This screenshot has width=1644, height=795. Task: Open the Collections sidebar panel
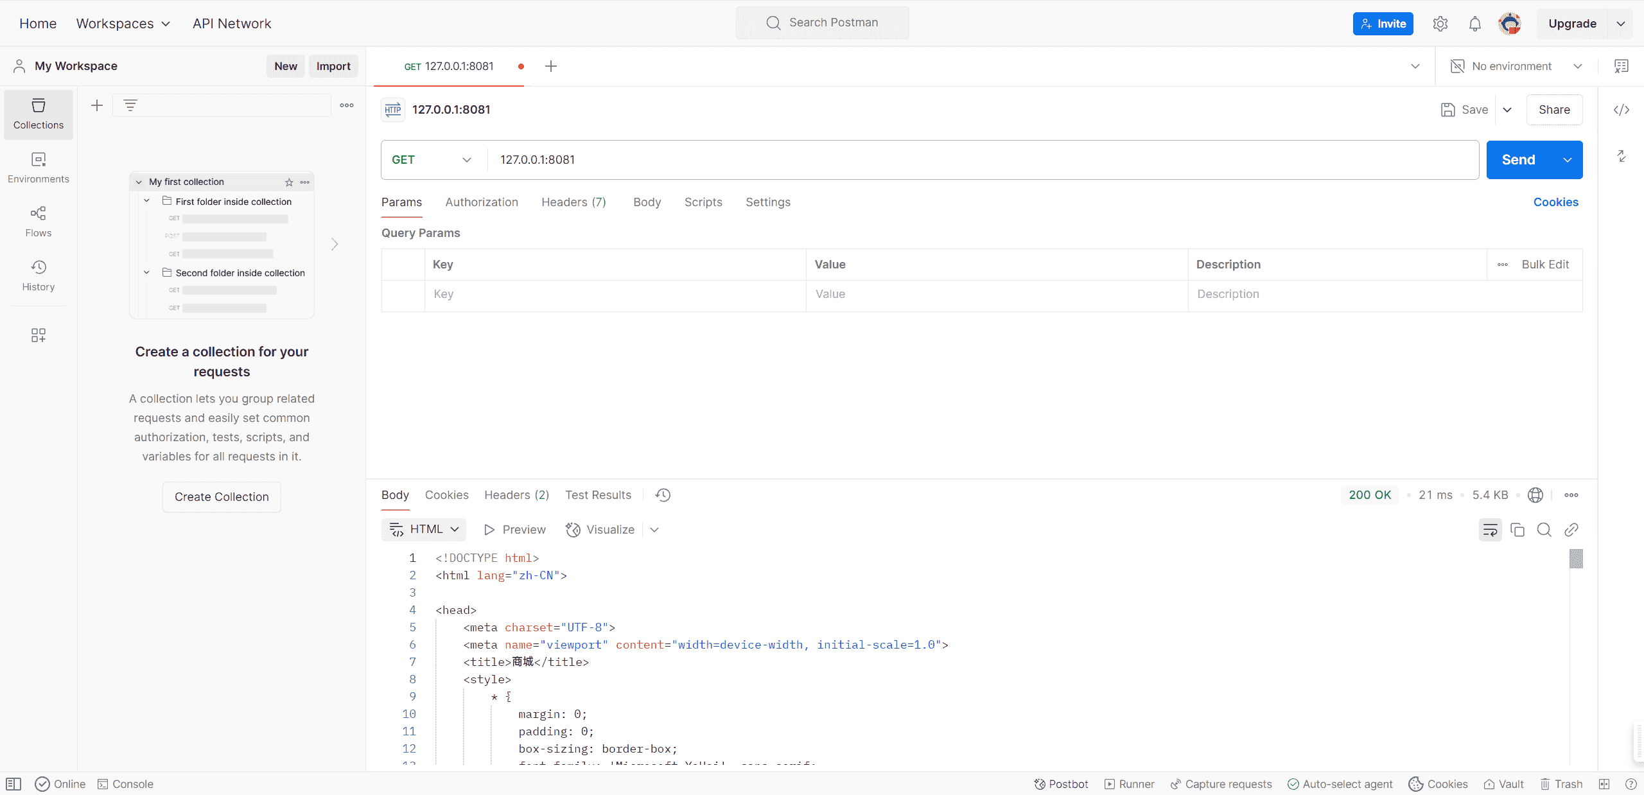[x=39, y=114]
